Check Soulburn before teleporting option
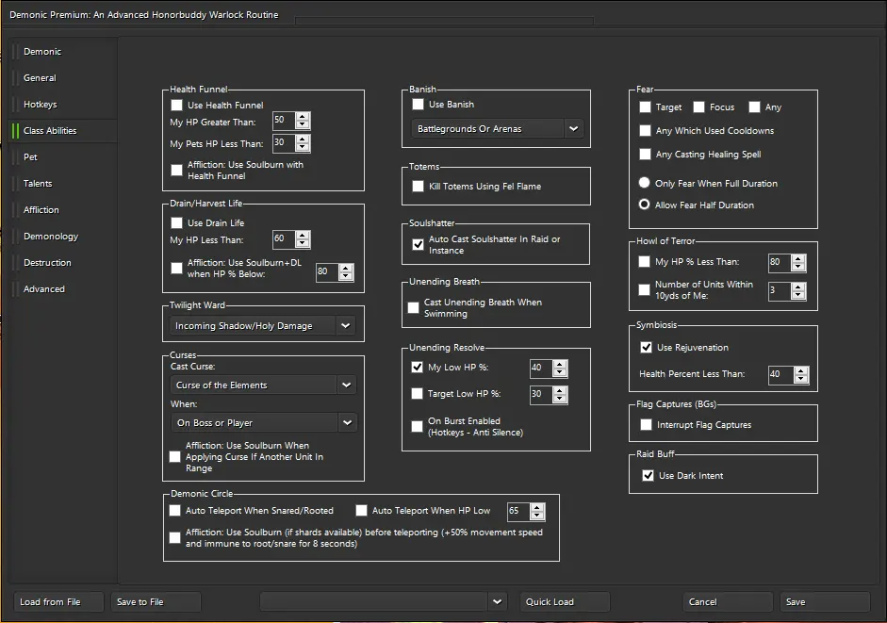Image resolution: width=887 pixels, height=623 pixels. tap(174, 537)
